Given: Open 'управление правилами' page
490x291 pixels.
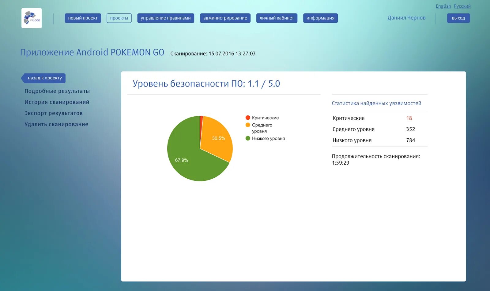Looking at the screenshot, I should tap(166, 18).
